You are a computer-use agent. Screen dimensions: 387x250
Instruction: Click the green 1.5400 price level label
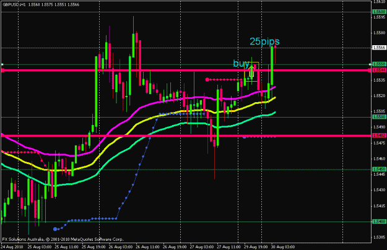379,222
